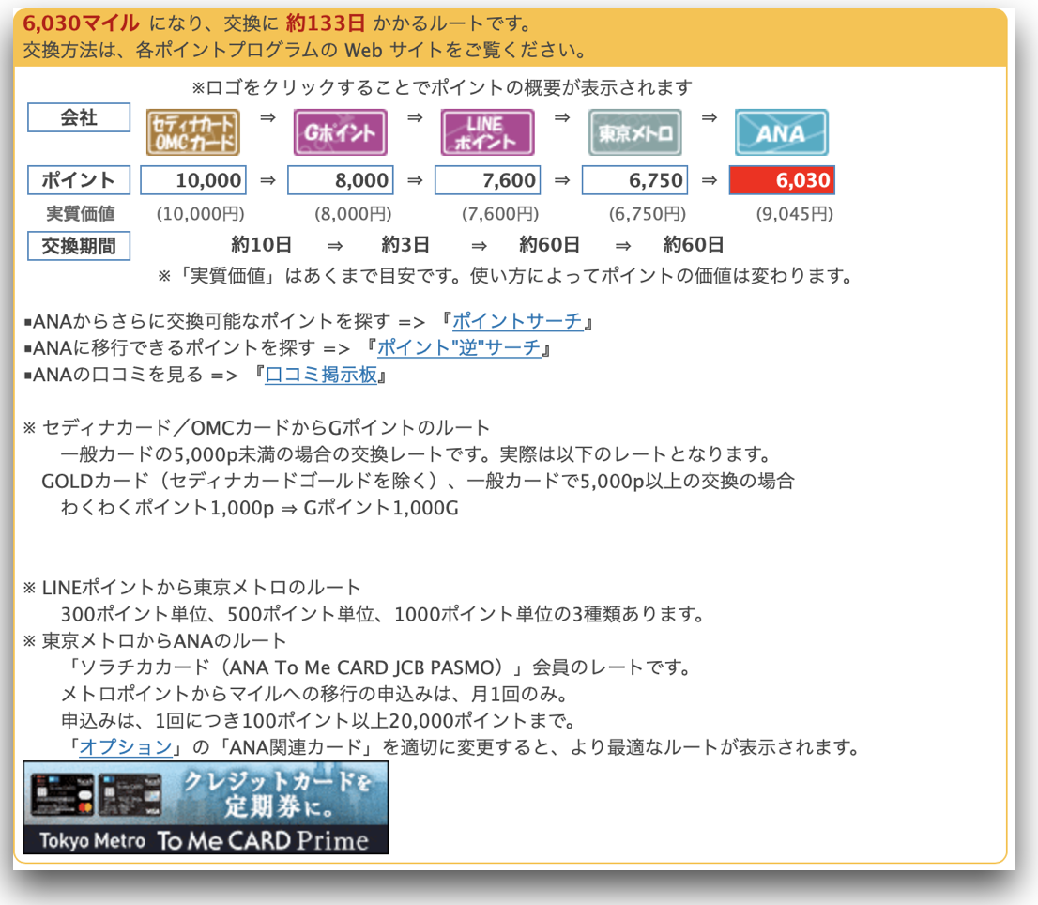
Task: Click the ポイント row label
Action: point(79,180)
